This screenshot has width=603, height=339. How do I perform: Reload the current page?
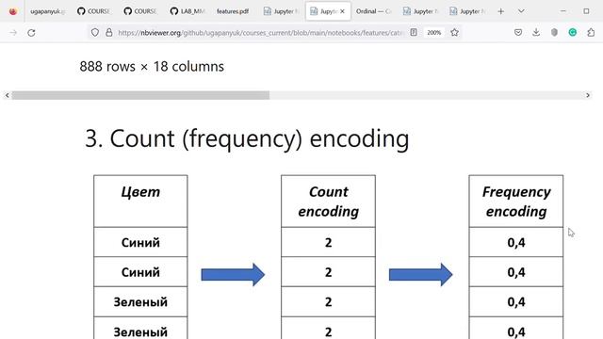pyautogui.click(x=31, y=33)
